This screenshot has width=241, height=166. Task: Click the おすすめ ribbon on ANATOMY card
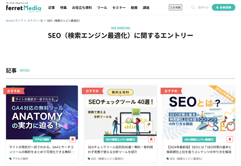[x=14, y=91]
